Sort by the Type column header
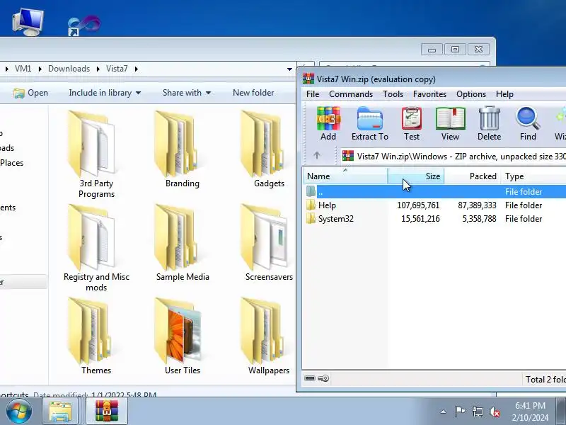 pos(533,176)
